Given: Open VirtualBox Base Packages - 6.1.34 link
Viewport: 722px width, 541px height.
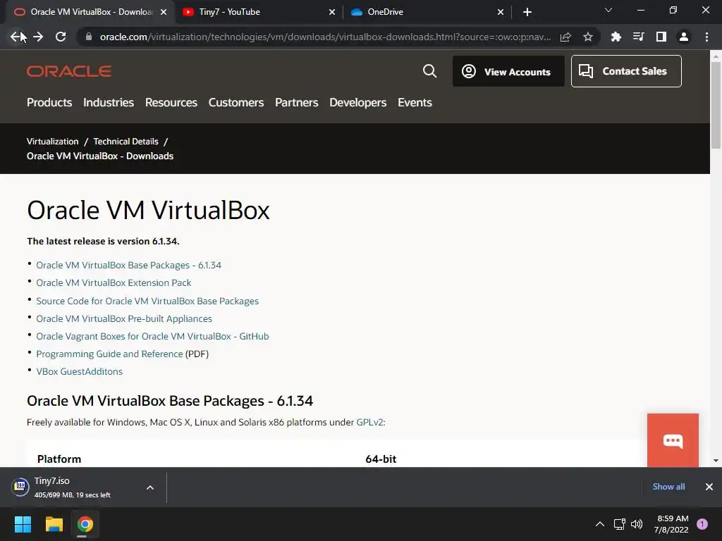Looking at the screenshot, I should tap(128, 266).
